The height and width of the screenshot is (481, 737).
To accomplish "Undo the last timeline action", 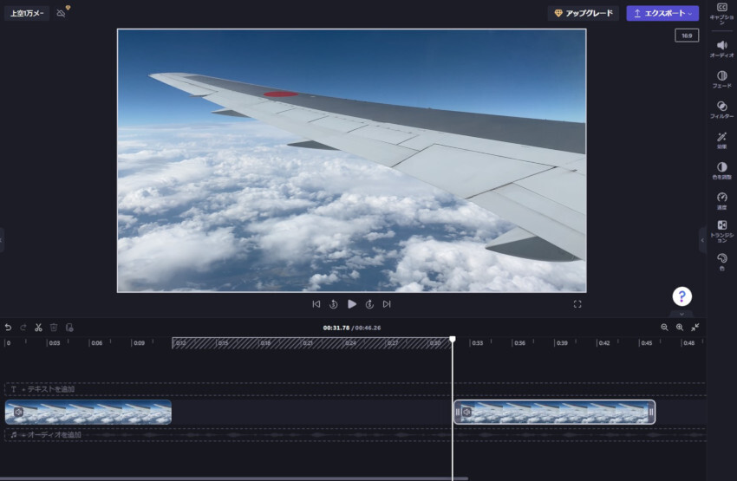I will pyautogui.click(x=9, y=328).
